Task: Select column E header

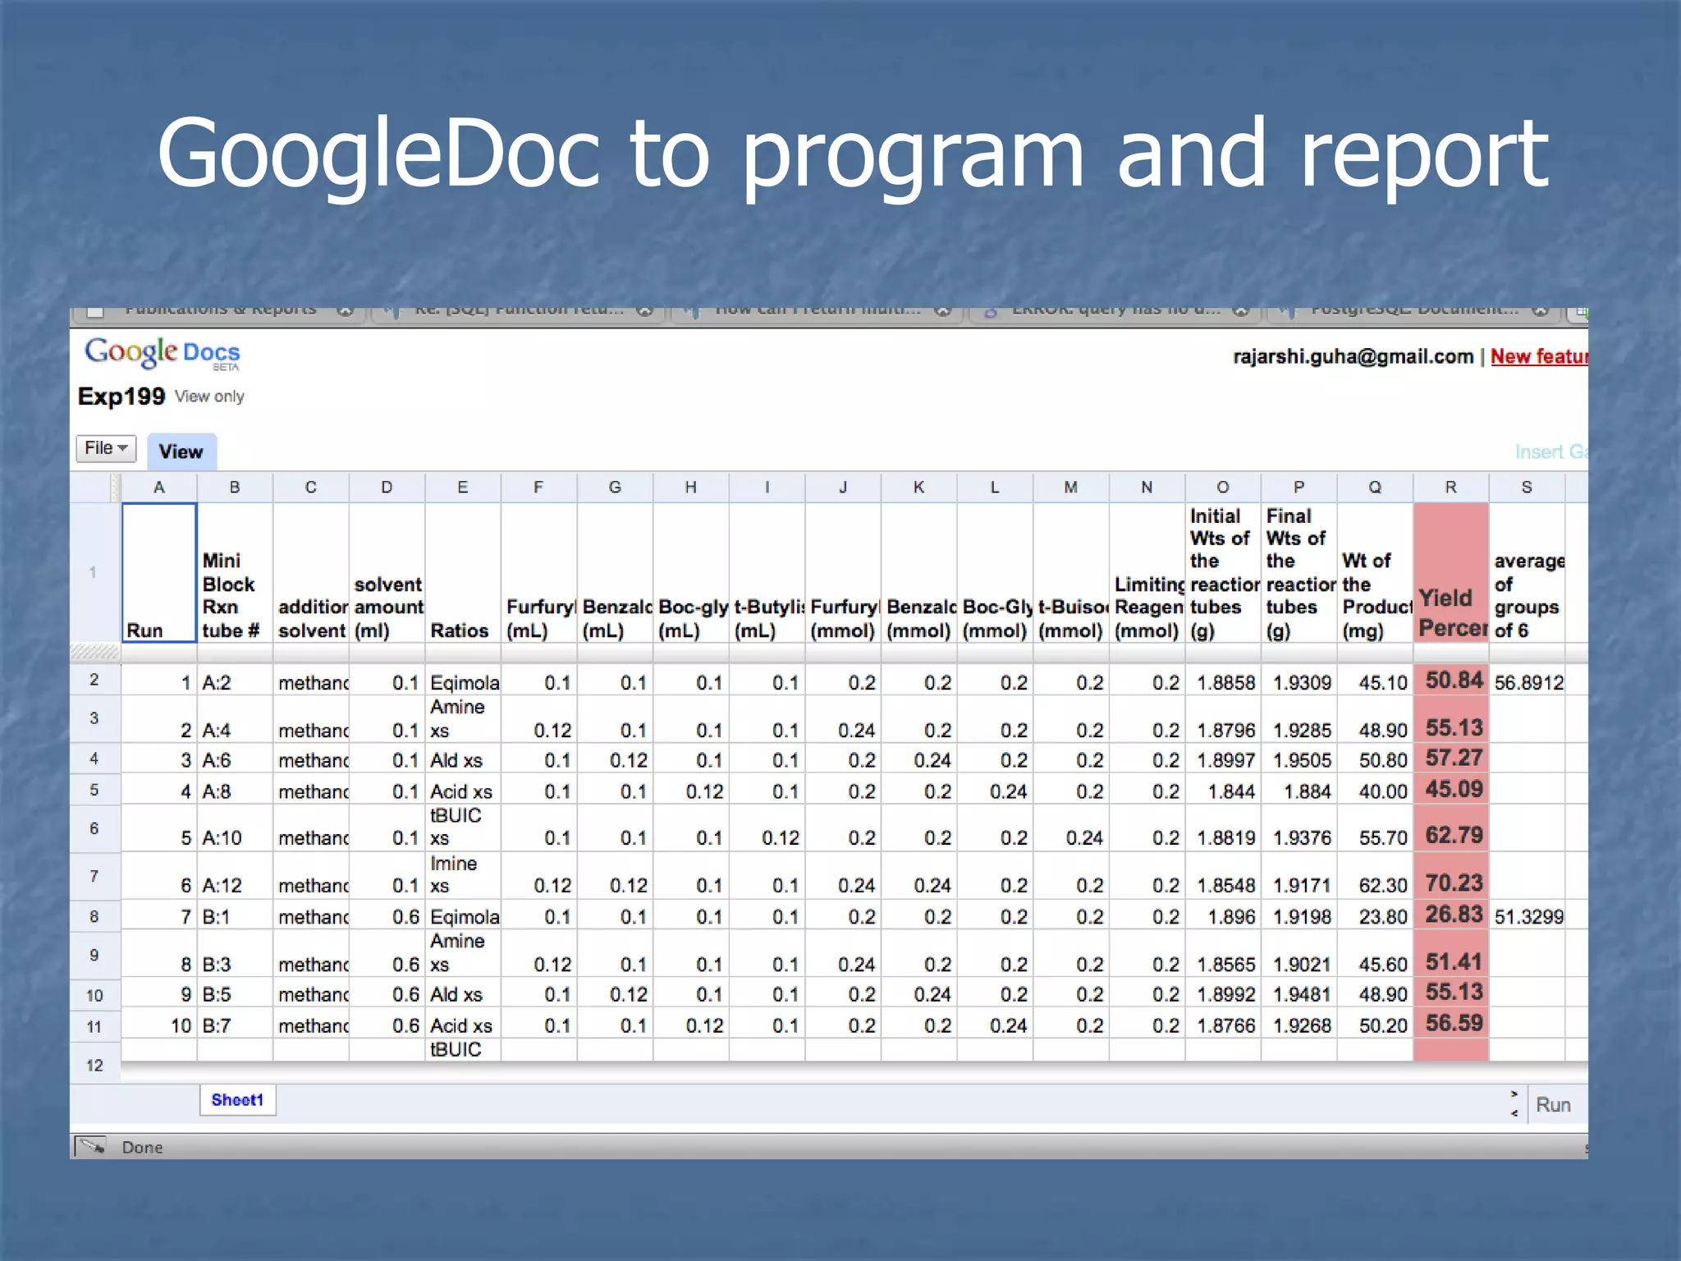Action: tap(462, 488)
